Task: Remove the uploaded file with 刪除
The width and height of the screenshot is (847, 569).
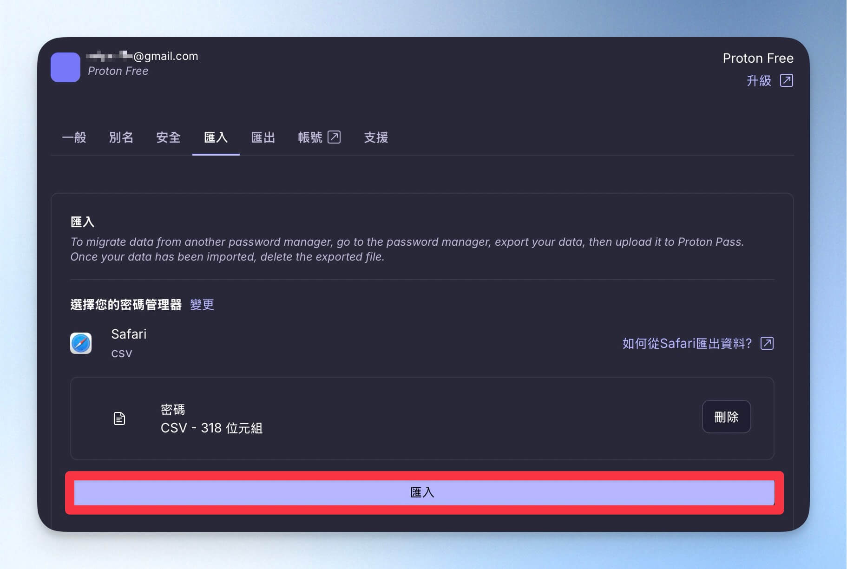Action: 726,417
